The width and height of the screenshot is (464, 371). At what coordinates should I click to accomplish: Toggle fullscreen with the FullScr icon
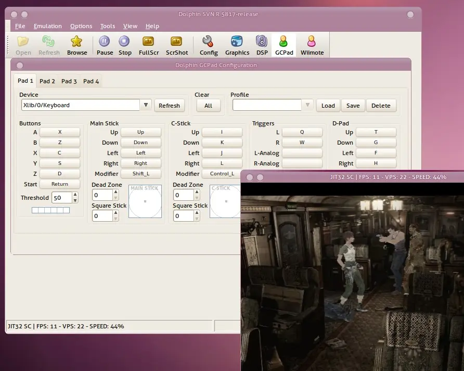149,45
